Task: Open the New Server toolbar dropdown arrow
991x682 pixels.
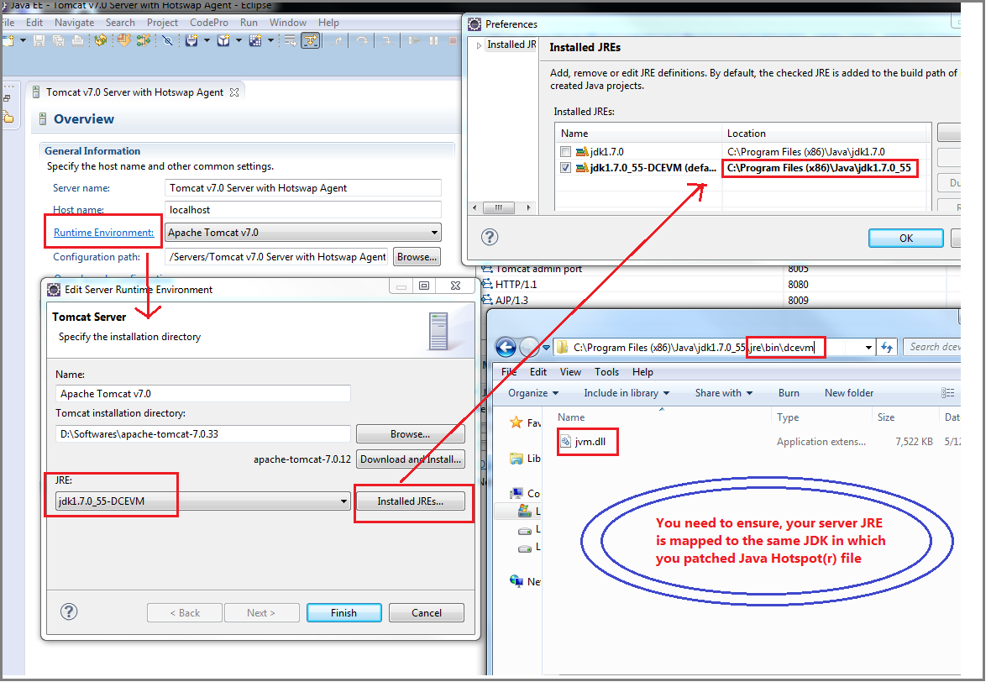Action: click(207, 40)
